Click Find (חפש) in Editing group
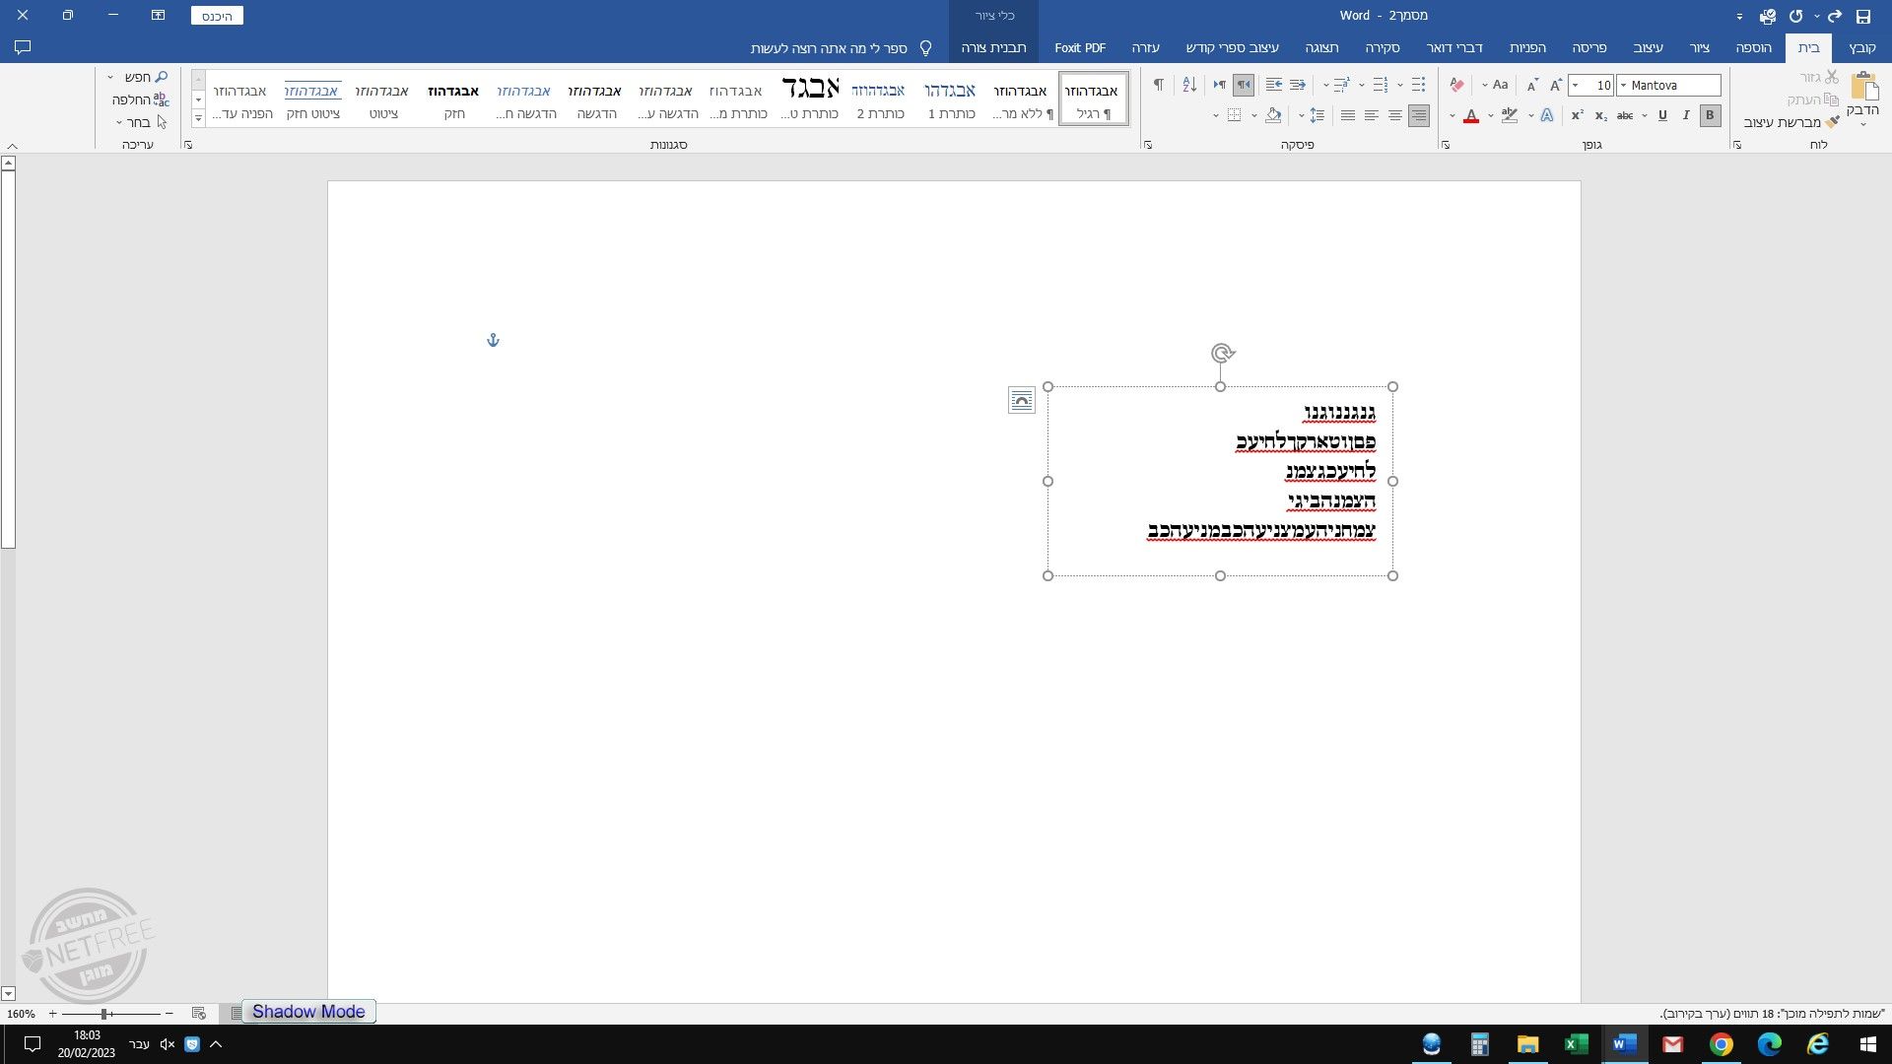This screenshot has width=1892, height=1064. click(145, 77)
